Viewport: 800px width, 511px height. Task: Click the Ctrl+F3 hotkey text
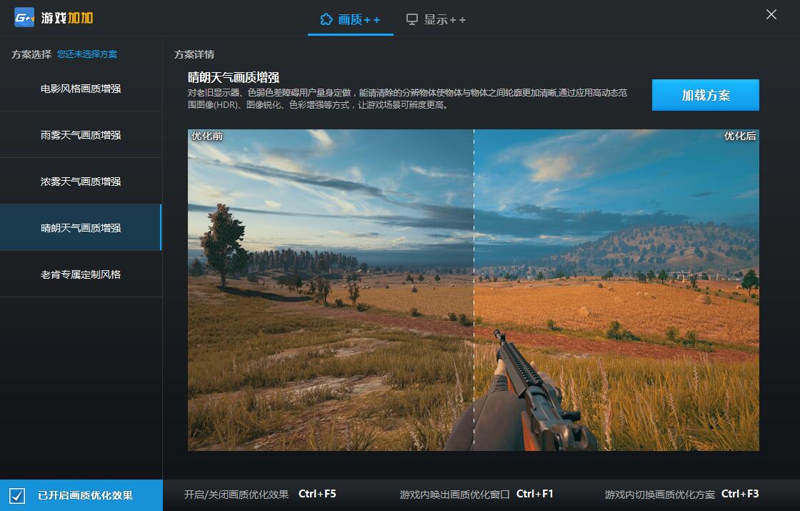click(740, 494)
